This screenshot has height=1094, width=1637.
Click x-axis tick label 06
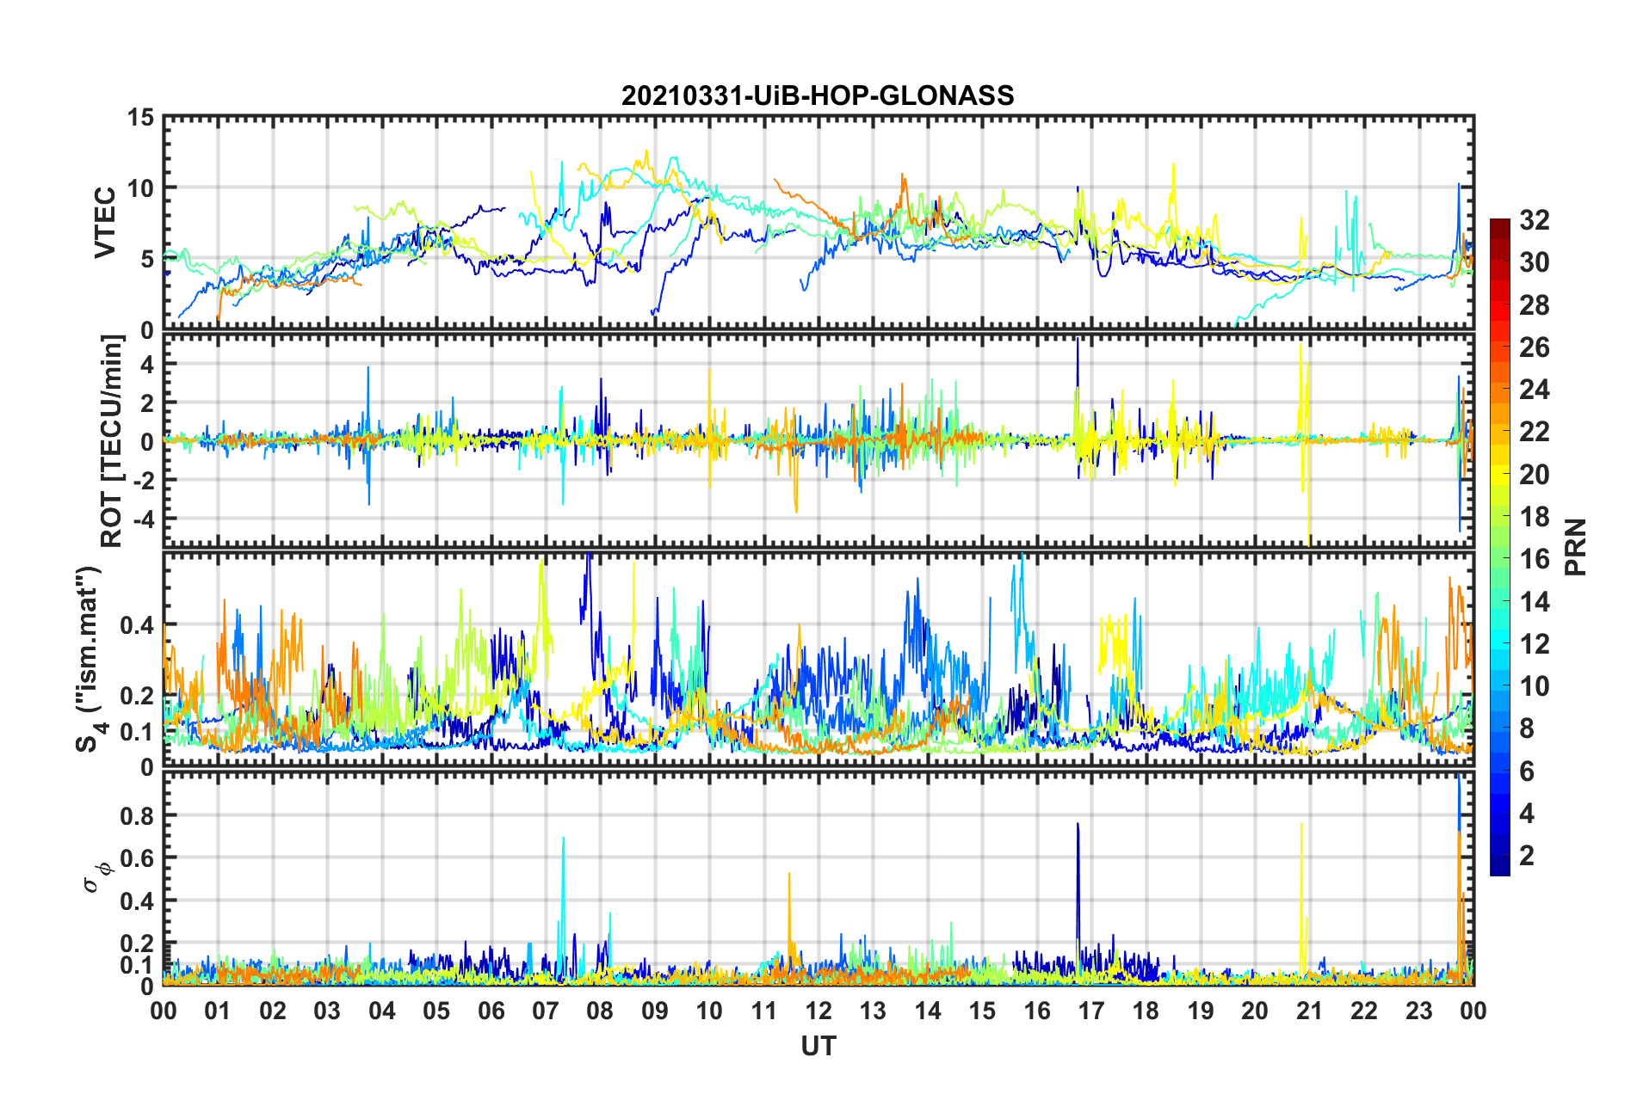point(491,1010)
